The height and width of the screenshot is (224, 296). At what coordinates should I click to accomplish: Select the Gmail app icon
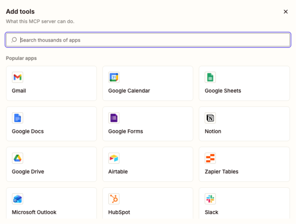(x=17, y=77)
